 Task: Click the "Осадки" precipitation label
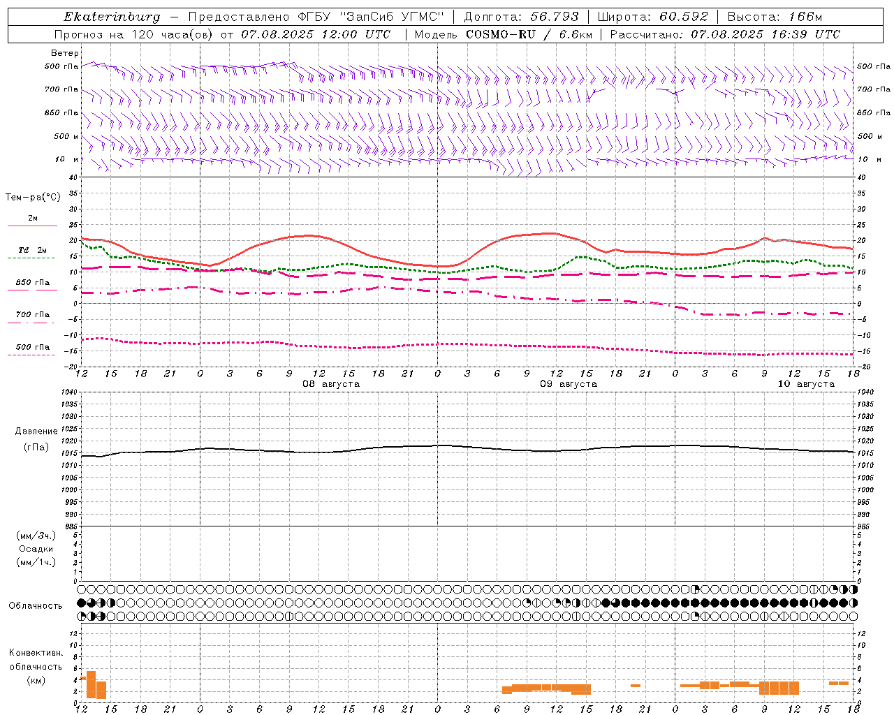[36, 549]
